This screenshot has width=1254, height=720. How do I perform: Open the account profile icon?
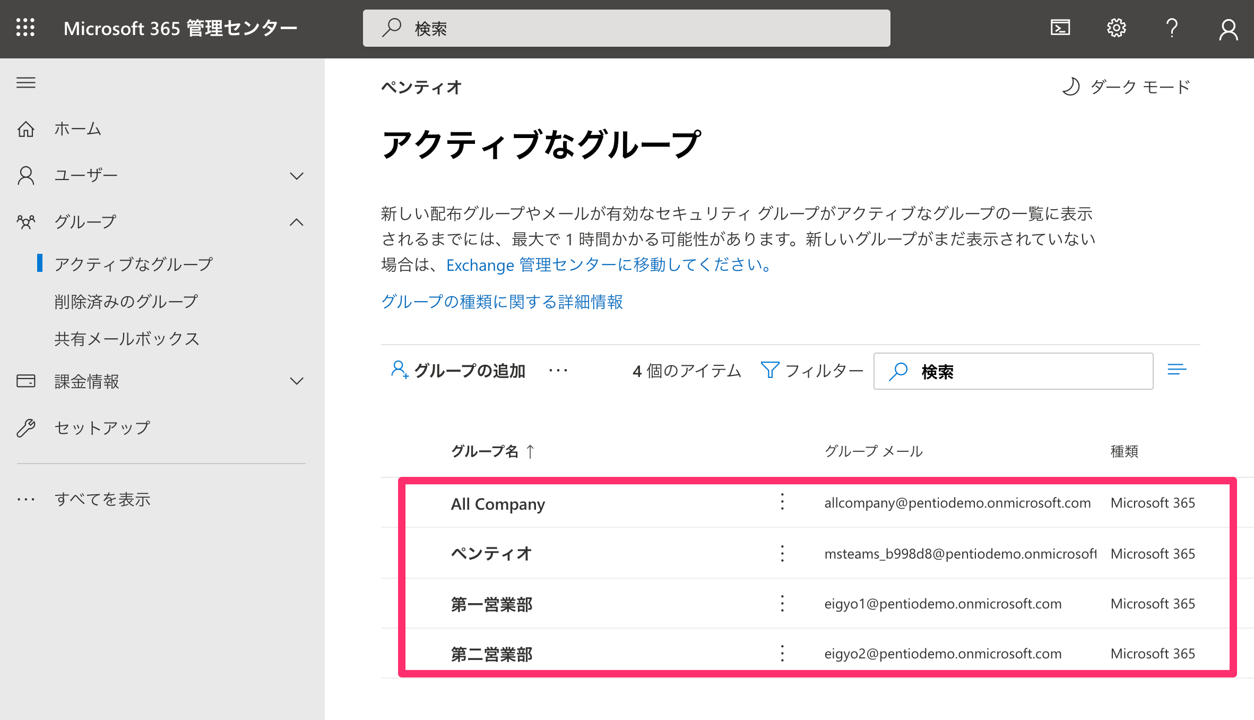point(1229,29)
